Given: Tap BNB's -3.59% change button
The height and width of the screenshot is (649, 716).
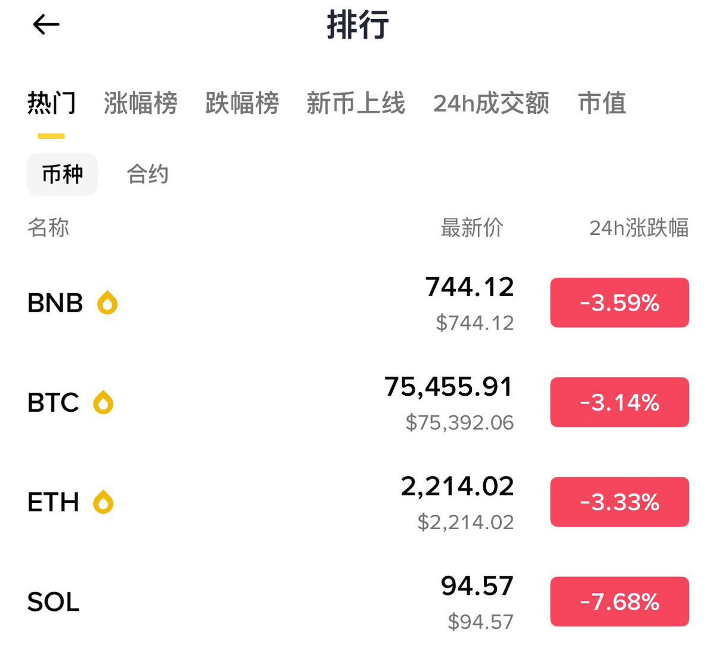Looking at the screenshot, I should [619, 303].
